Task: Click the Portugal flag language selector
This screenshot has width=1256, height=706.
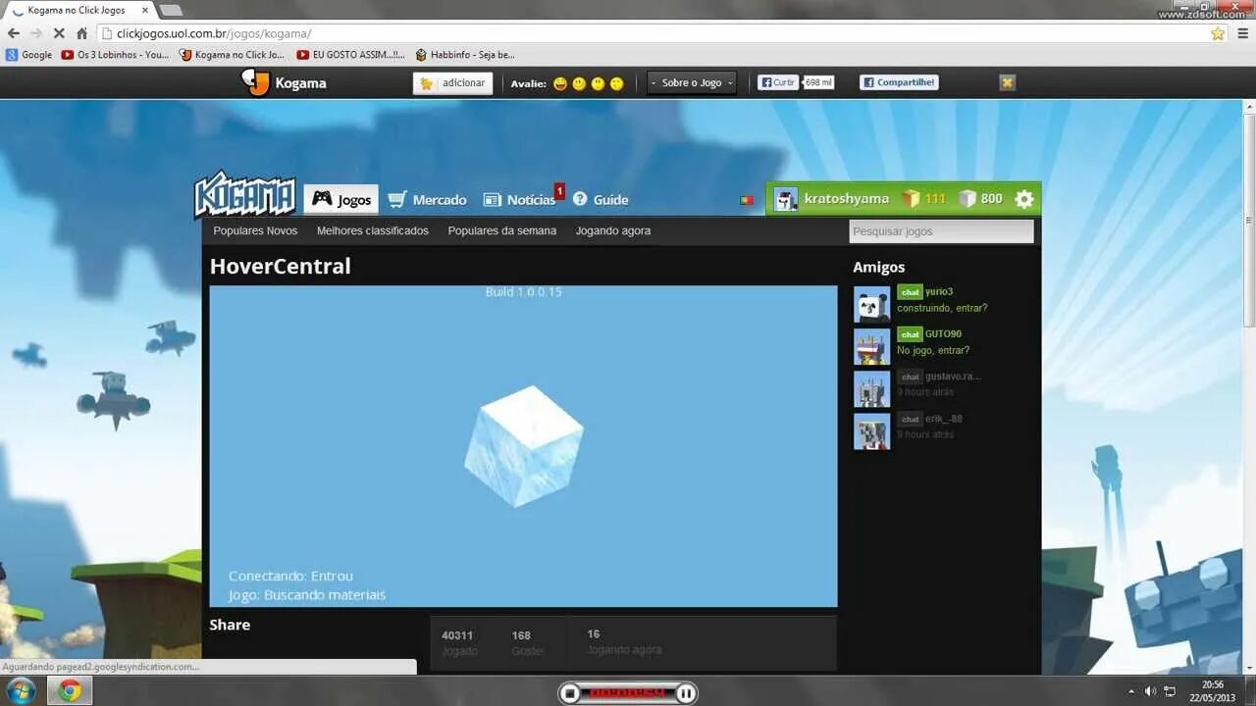Action: 747,200
